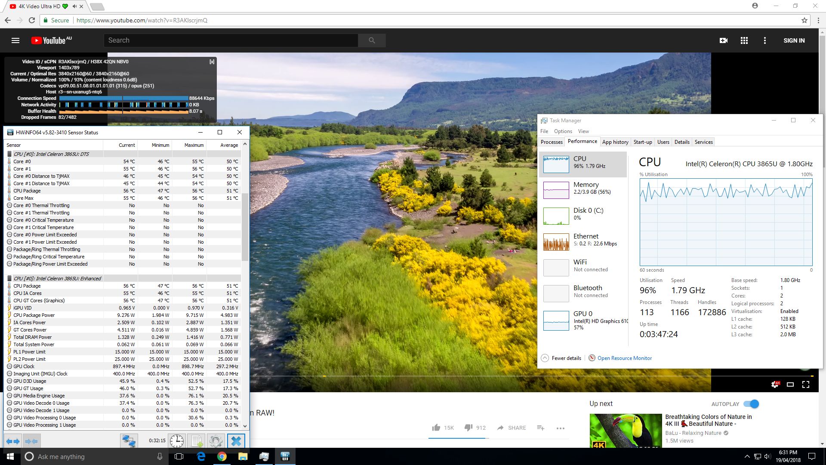826x465 pixels.
Task: Click add-to-playlist icon under video
Action: [541, 428]
